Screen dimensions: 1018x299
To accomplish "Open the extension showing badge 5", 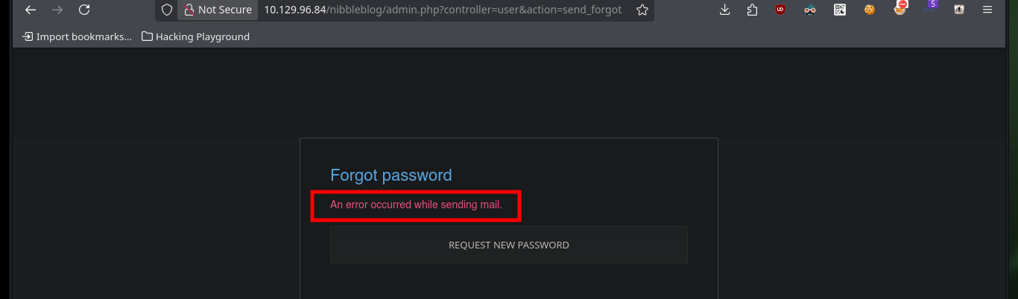I will pyautogui.click(x=929, y=8).
